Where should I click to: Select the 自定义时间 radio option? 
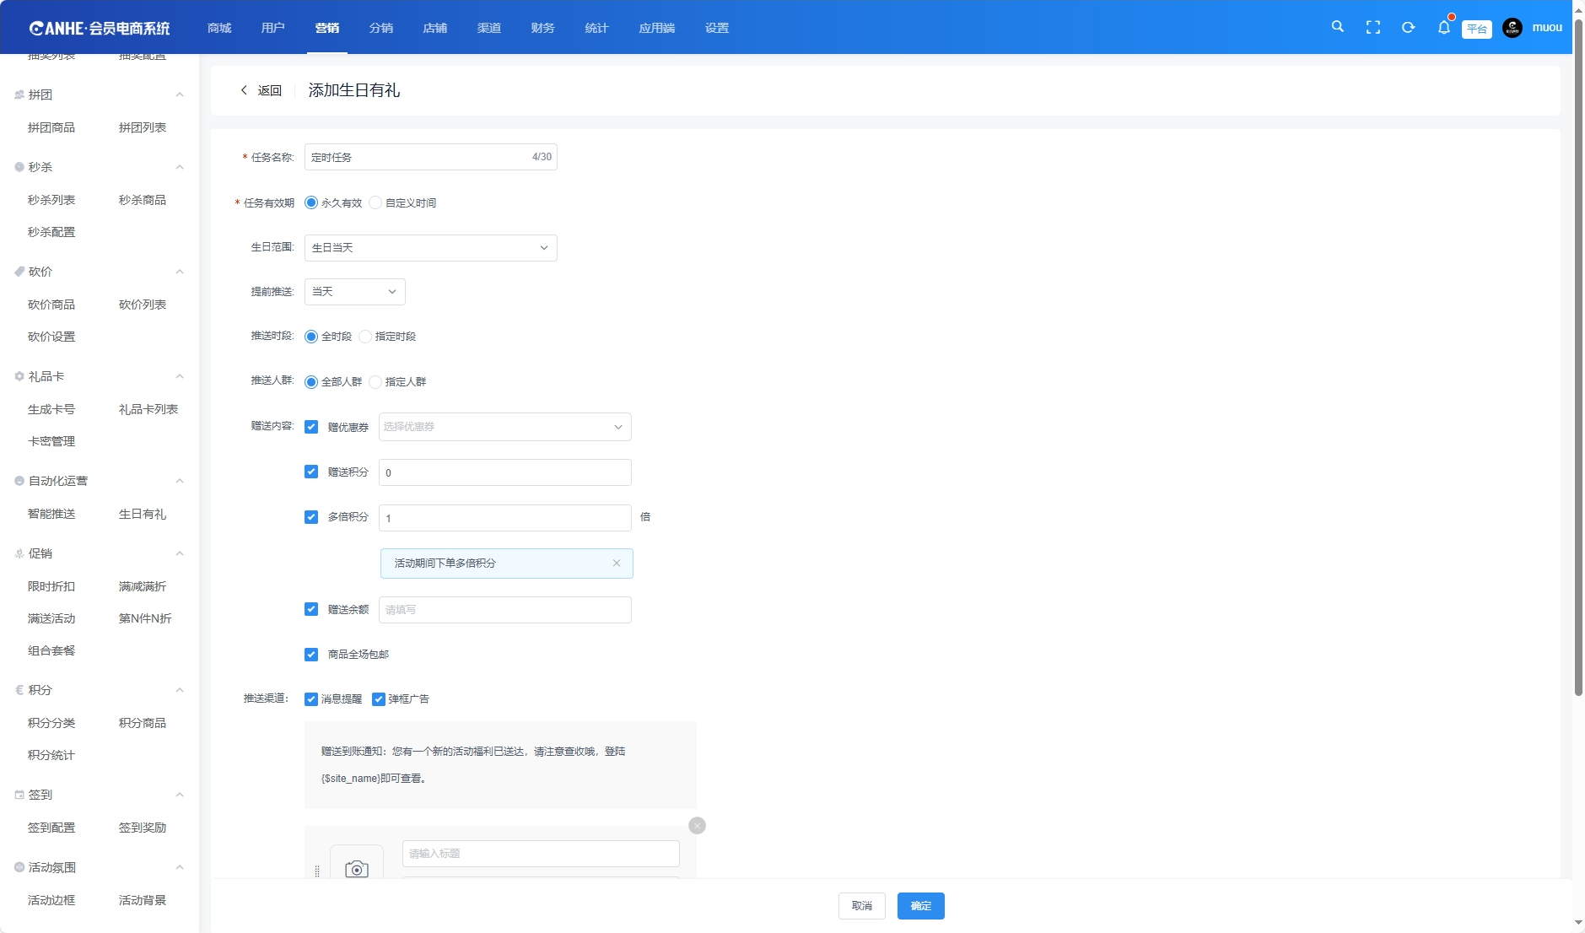click(376, 203)
